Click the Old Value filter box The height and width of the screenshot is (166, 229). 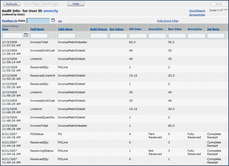point(138,36)
